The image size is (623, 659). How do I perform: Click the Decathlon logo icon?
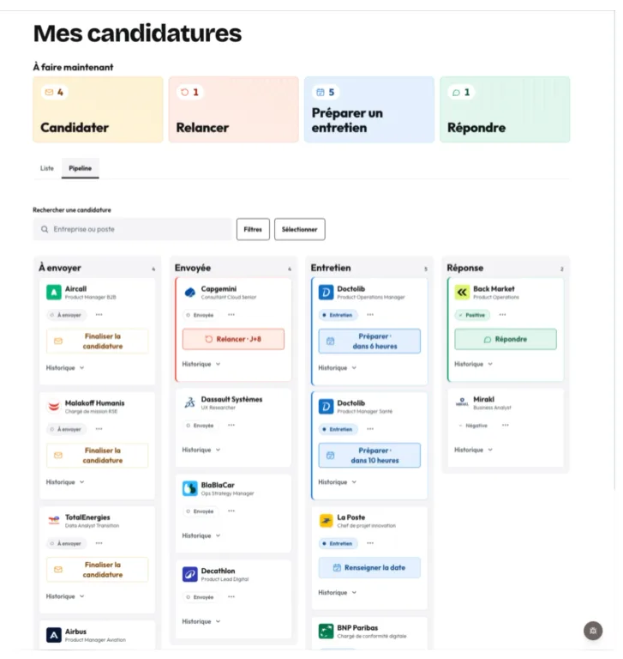click(x=189, y=574)
